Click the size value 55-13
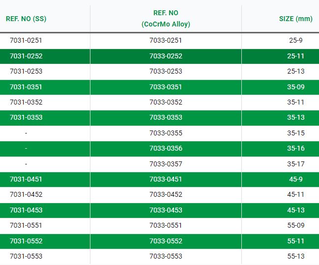 point(296,257)
